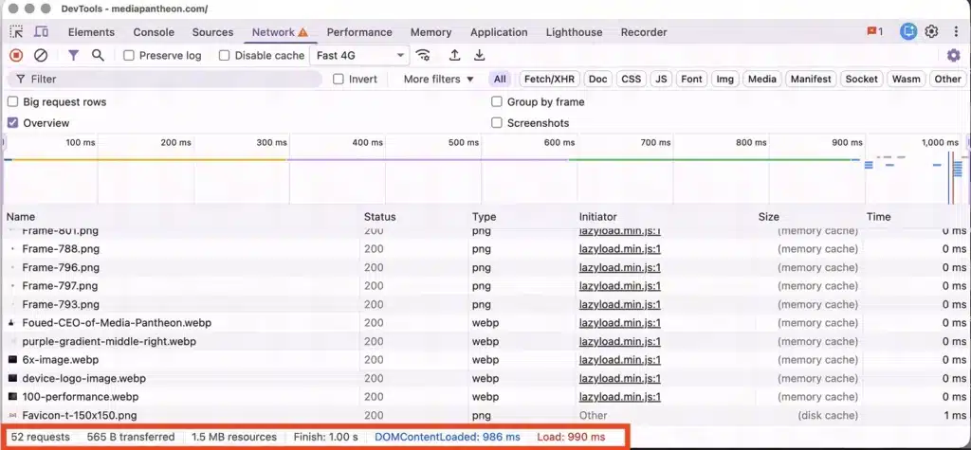Uncheck the Overview checkbox
This screenshot has width=971, height=450.
point(12,123)
